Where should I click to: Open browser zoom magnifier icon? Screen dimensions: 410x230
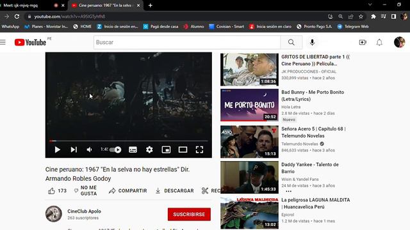point(340,17)
